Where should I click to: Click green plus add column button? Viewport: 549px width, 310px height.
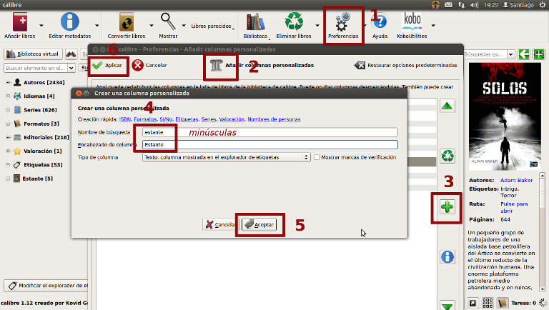tap(447, 208)
